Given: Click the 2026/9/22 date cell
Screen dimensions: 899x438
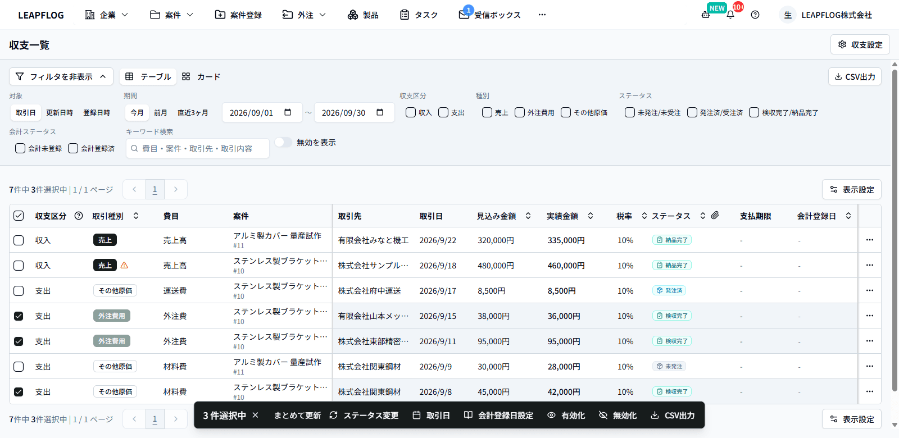Looking at the screenshot, I should pos(438,240).
